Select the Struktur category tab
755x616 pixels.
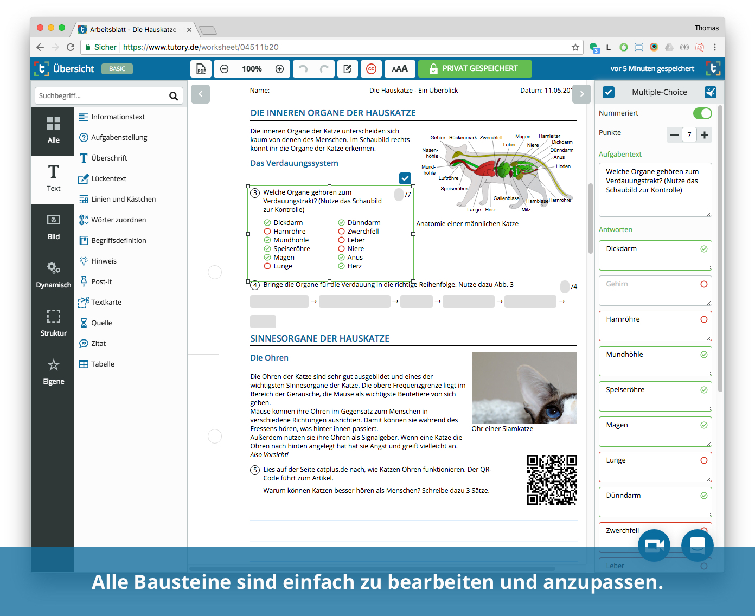pyautogui.click(x=53, y=324)
